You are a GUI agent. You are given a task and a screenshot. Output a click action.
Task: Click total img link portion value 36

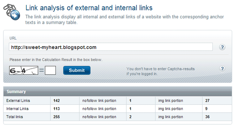(207, 117)
